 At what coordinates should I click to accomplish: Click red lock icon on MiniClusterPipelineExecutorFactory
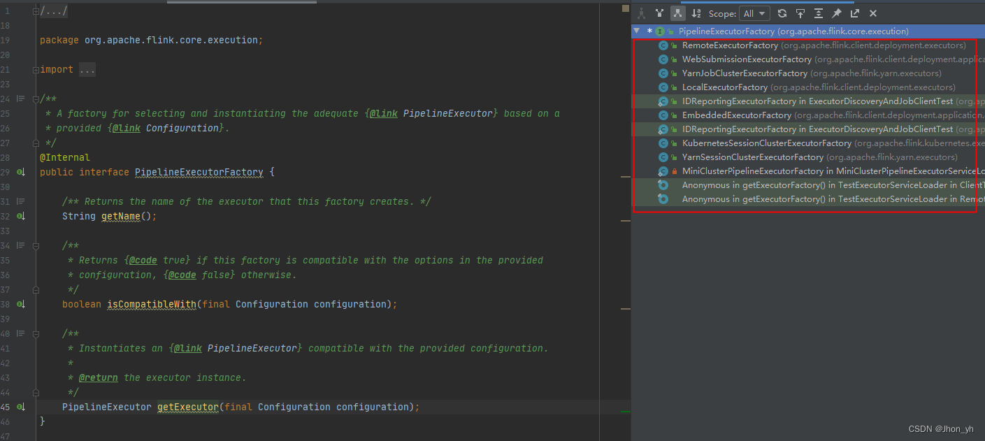674,171
